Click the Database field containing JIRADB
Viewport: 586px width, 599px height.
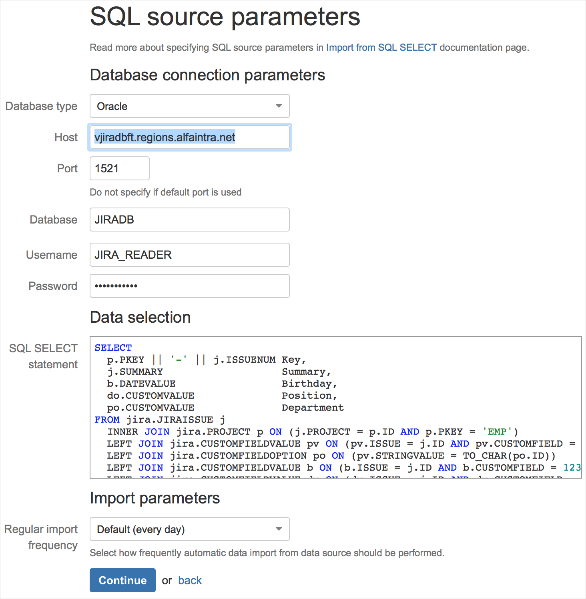[x=189, y=220]
